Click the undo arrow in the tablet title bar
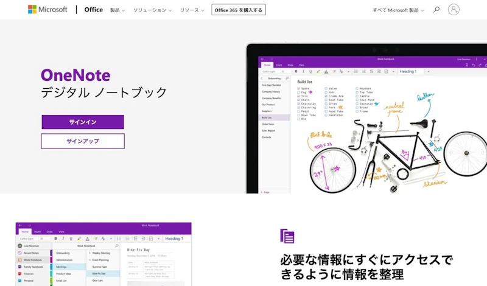Image resolution: width=487 pixels, height=286 pixels. click(474, 65)
